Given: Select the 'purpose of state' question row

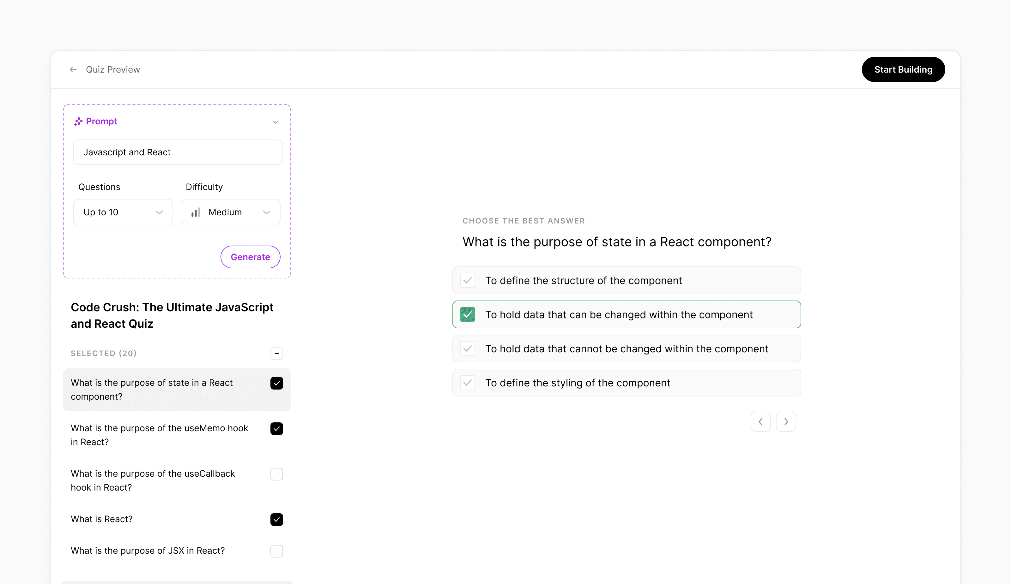Looking at the screenshot, I should click(177, 389).
